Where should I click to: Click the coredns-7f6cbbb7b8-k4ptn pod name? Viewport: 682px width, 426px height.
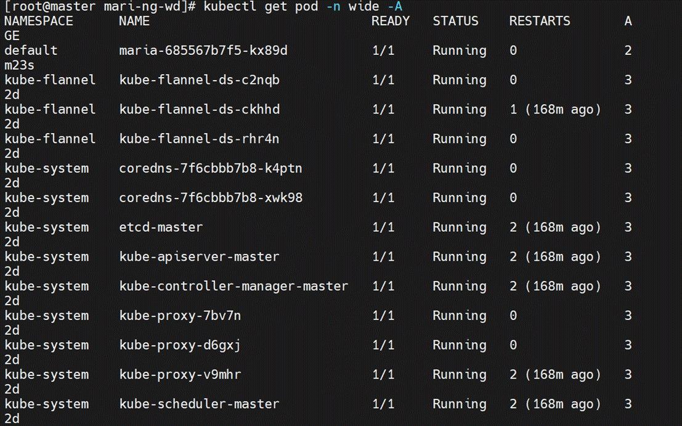point(209,168)
